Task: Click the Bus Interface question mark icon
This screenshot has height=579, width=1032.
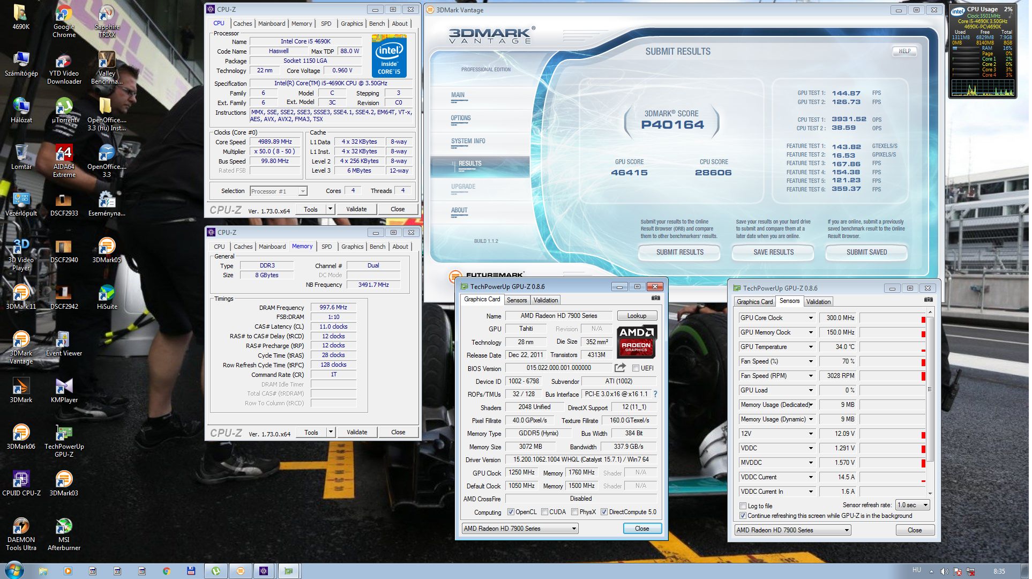Action: [x=655, y=394]
